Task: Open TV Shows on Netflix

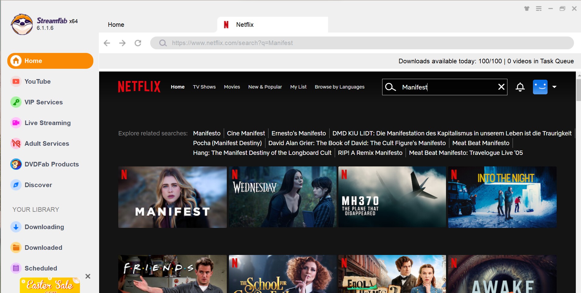Action: pyautogui.click(x=204, y=87)
